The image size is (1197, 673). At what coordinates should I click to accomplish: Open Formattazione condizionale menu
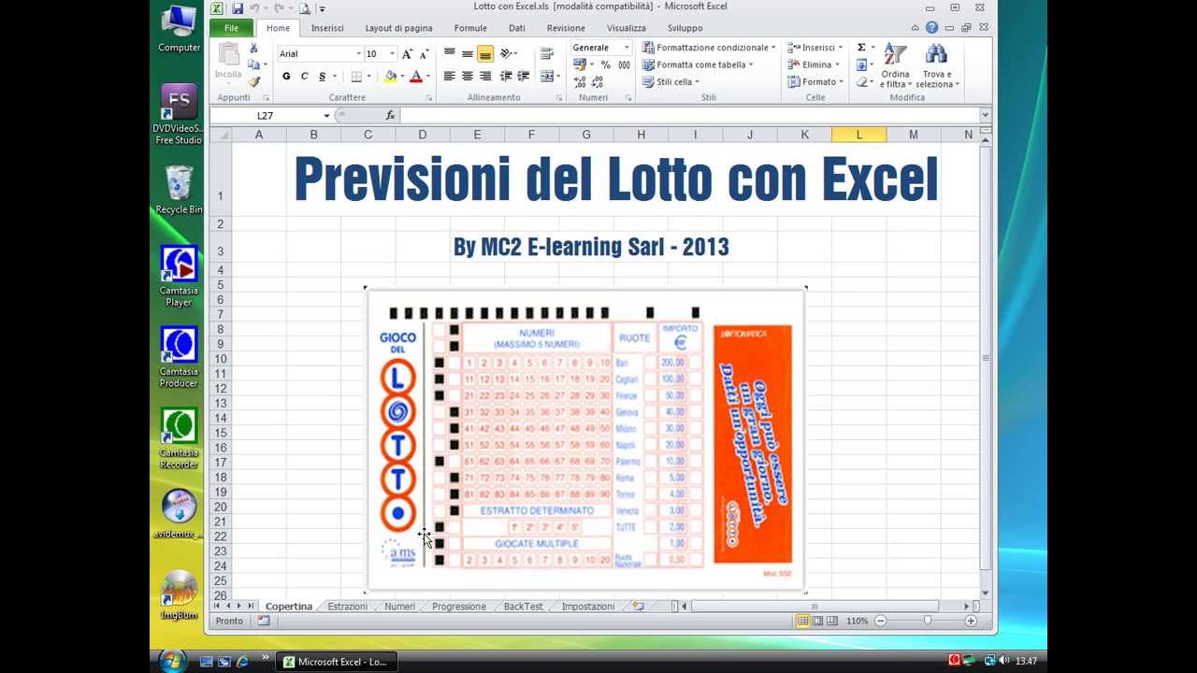pos(710,48)
